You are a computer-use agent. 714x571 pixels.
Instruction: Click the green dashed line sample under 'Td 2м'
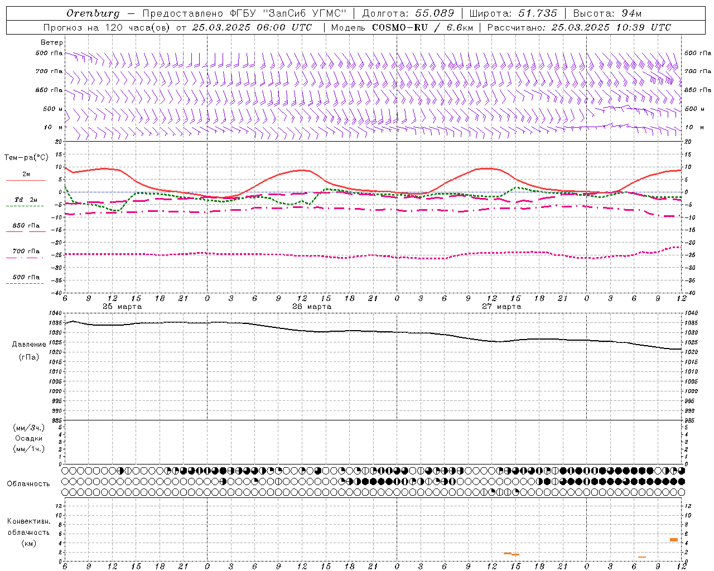tap(25, 206)
